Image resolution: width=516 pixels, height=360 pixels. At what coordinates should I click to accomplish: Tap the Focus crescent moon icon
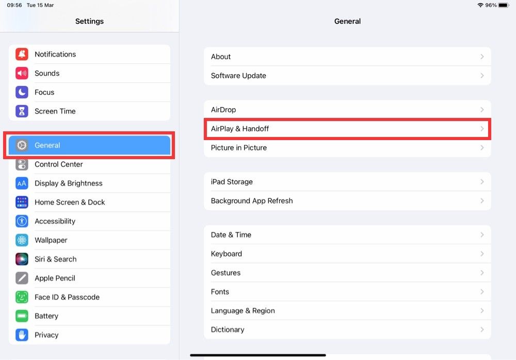point(22,92)
